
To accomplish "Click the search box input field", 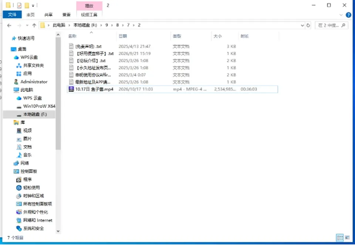I will point(328,26).
